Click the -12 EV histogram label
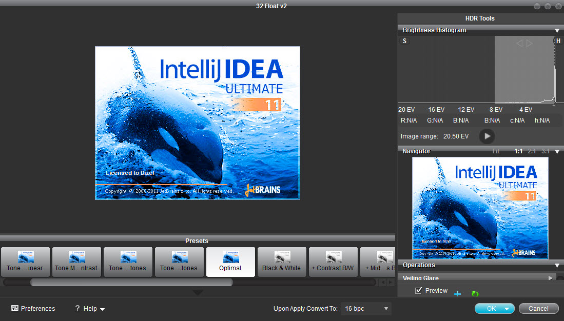 click(x=465, y=110)
